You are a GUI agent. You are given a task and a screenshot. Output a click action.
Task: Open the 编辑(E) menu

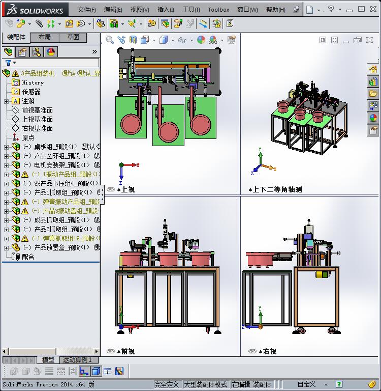(113, 10)
